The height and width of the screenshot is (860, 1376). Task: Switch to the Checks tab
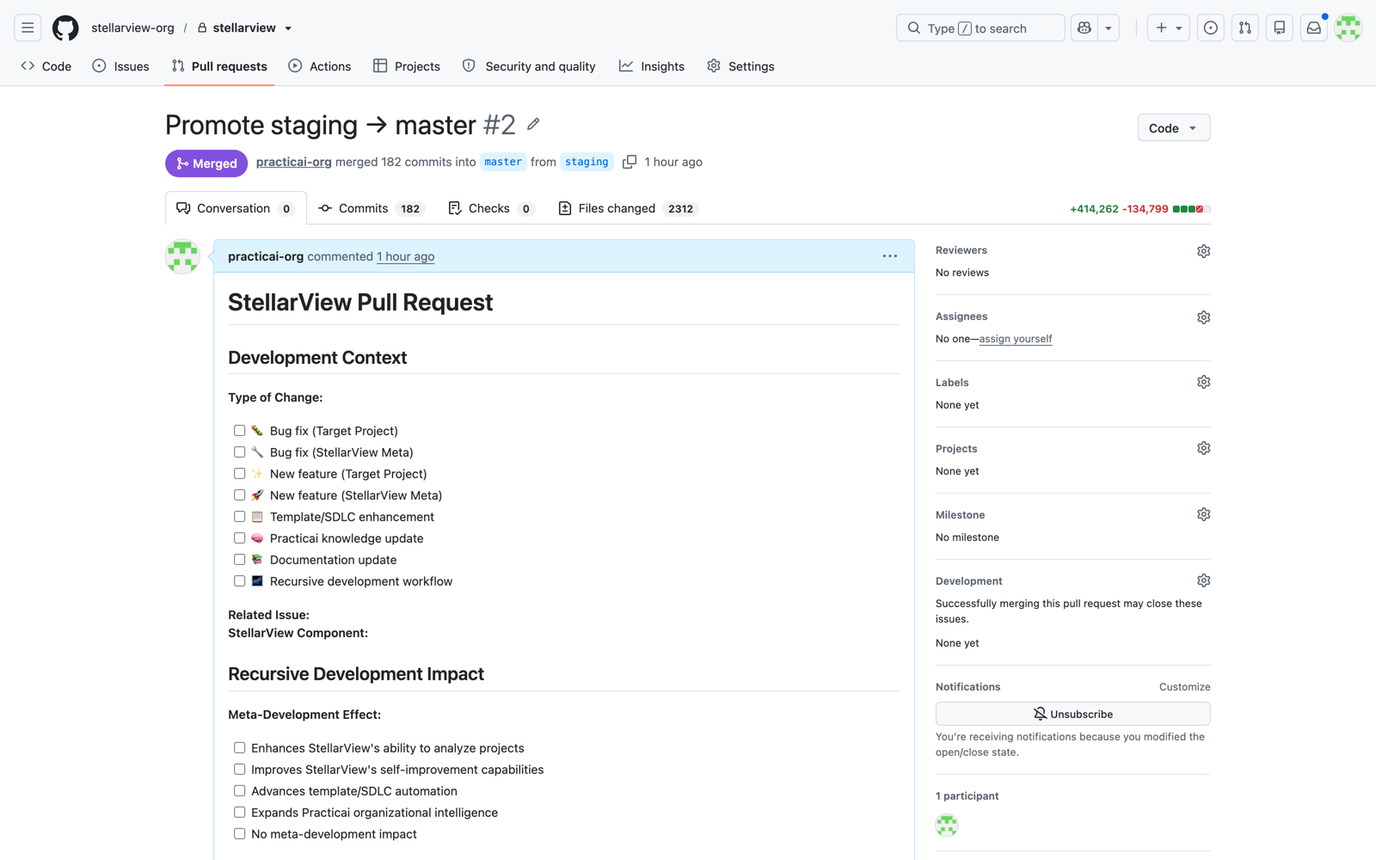click(491, 208)
